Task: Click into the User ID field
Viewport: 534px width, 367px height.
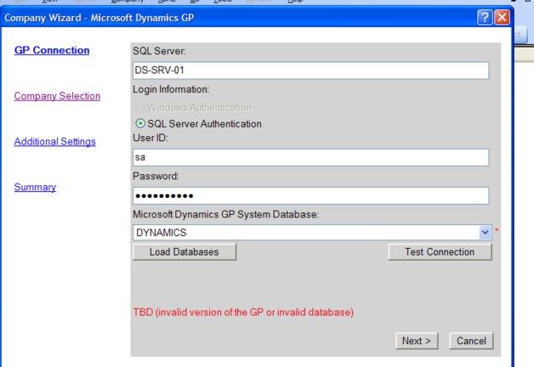Action: tap(311, 158)
